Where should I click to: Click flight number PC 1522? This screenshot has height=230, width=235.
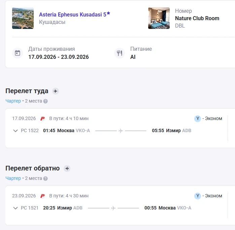30,131
